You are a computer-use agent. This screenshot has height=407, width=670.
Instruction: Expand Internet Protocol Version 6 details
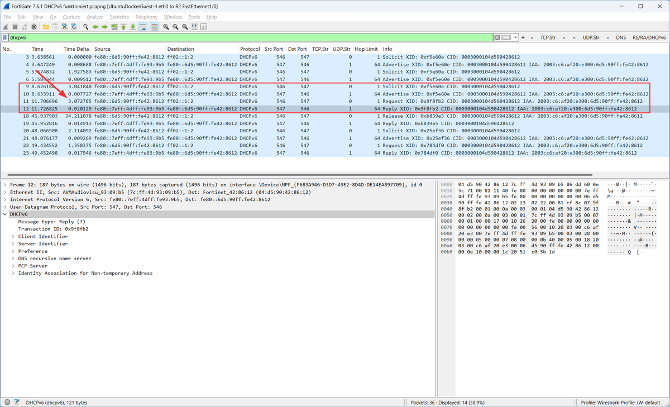[x=5, y=199]
